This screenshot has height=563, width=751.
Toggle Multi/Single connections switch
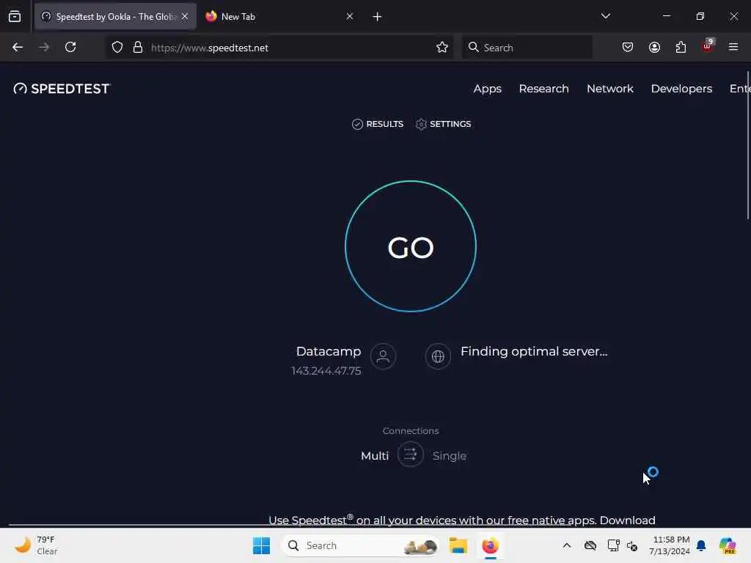click(x=411, y=455)
